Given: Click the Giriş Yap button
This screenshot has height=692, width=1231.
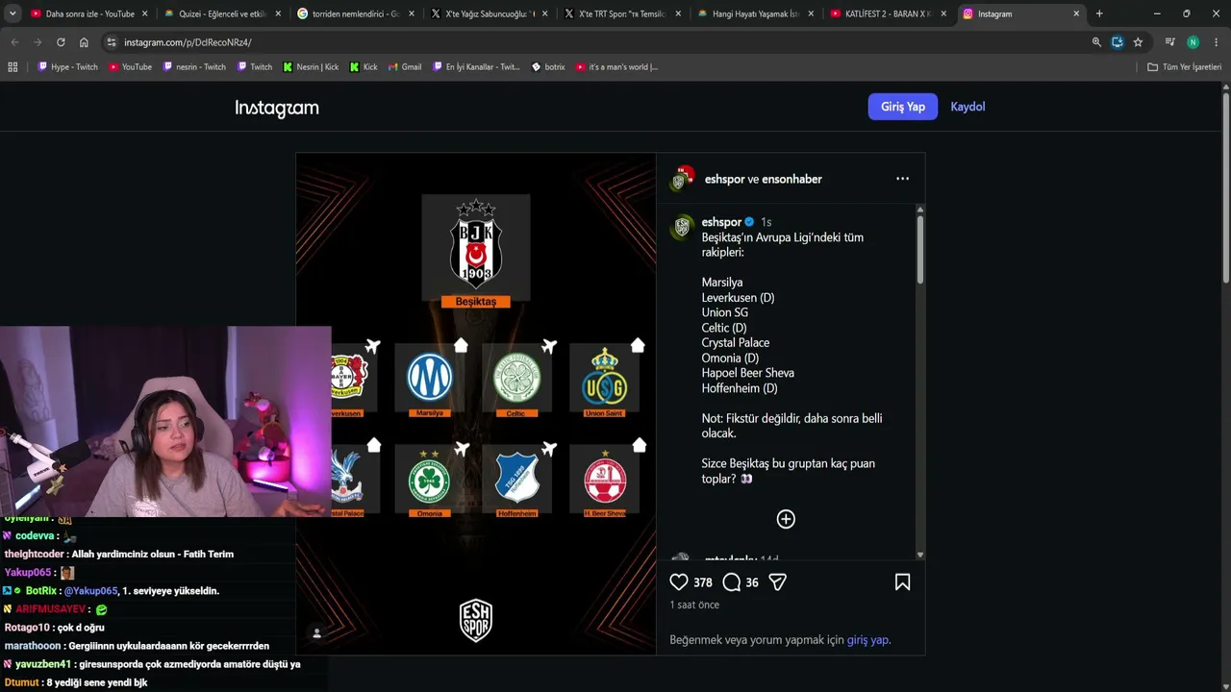Looking at the screenshot, I should point(903,107).
